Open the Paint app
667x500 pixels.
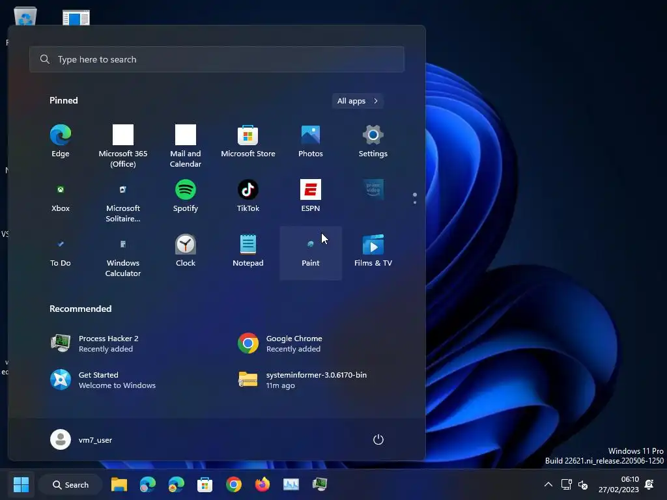(311, 253)
